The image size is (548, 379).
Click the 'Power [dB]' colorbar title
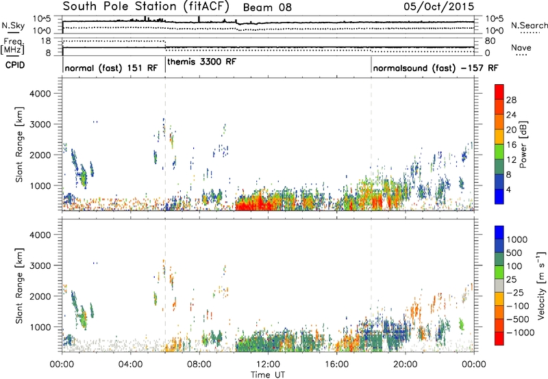point(523,144)
